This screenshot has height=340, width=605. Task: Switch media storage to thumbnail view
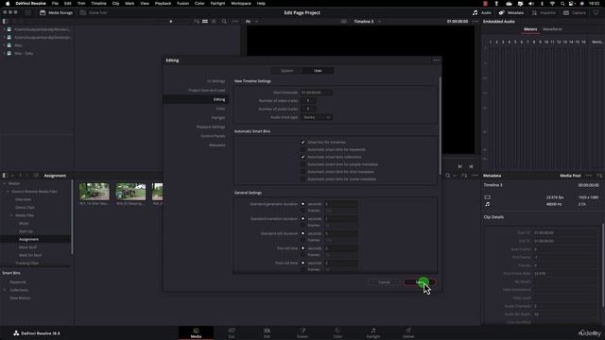pos(205,21)
